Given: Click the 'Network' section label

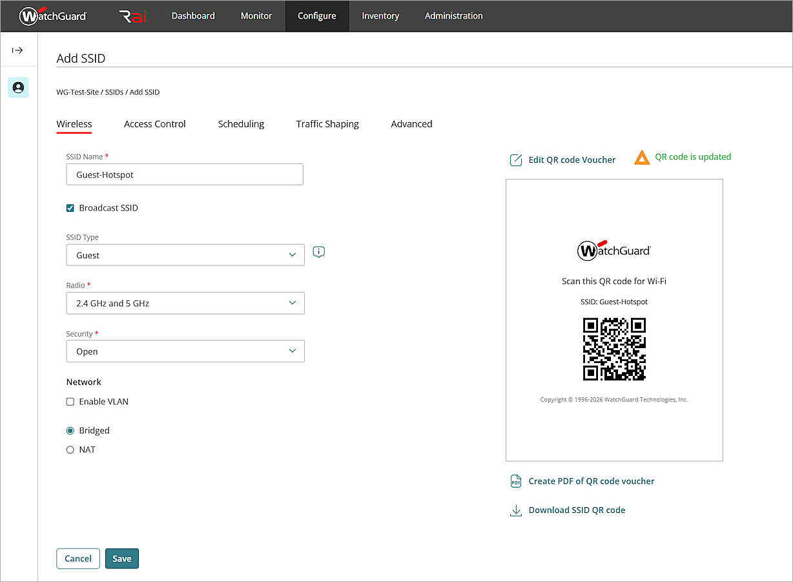Looking at the screenshot, I should [x=84, y=382].
